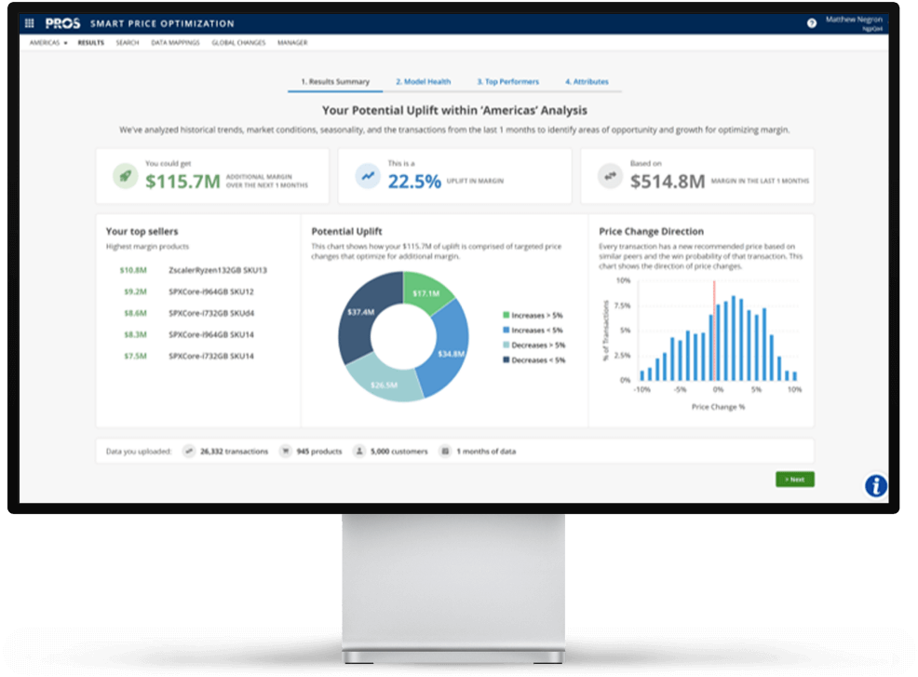The image size is (918, 677).
Task: Expand the Americas dropdown
Action: click(x=49, y=43)
